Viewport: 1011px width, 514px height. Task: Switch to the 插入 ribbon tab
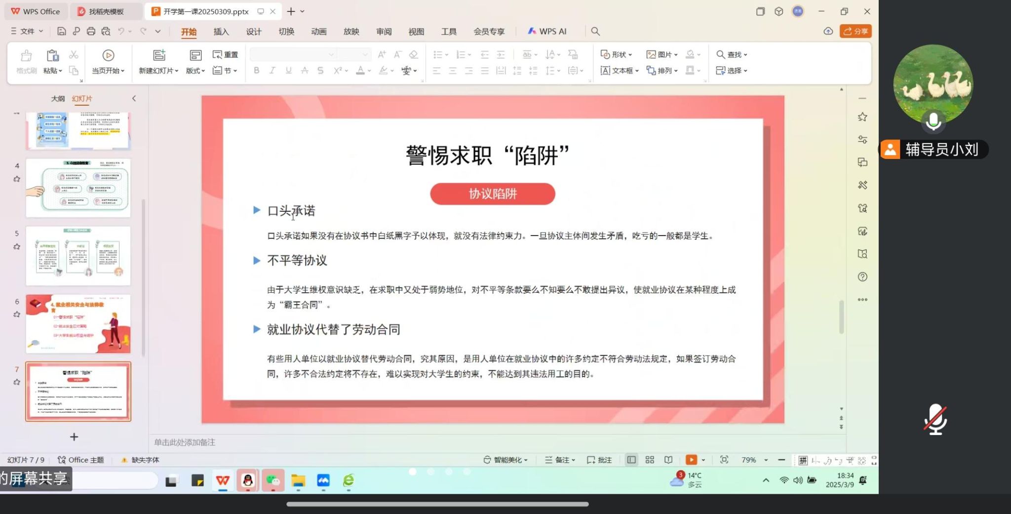point(221,32)
